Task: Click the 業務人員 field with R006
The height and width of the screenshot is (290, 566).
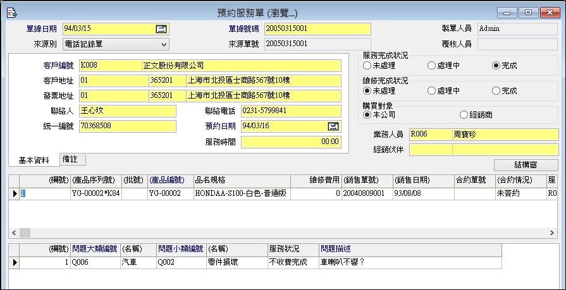Action: 430,134
